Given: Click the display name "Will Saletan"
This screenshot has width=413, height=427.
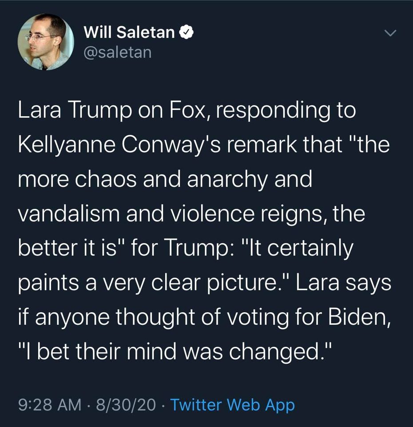Looking at the screenshot, I should (129, 32).
